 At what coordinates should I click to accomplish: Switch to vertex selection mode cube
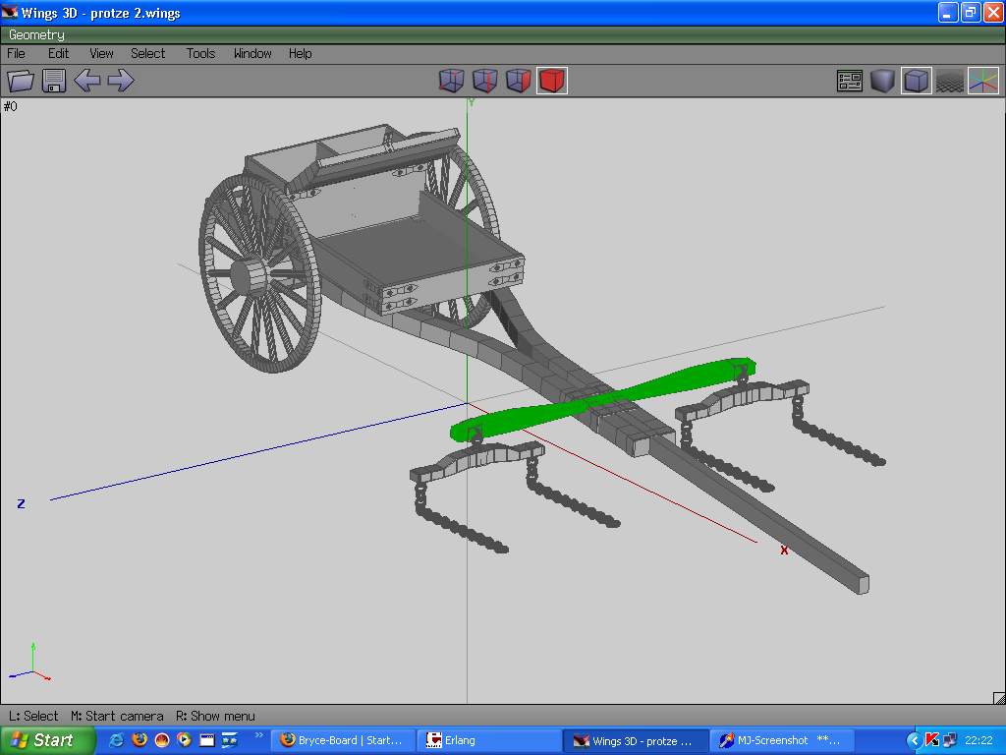click(x=451, y=81)
